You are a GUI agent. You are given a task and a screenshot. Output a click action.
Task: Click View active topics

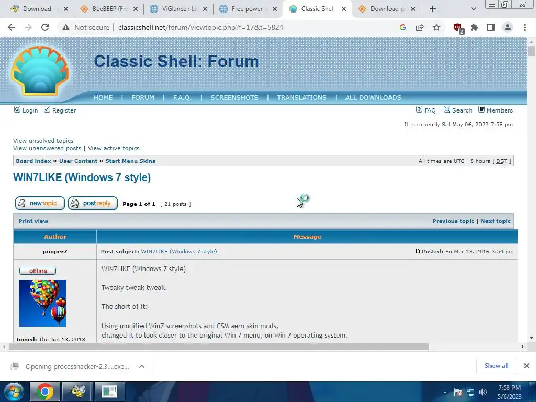coord(114,148)
